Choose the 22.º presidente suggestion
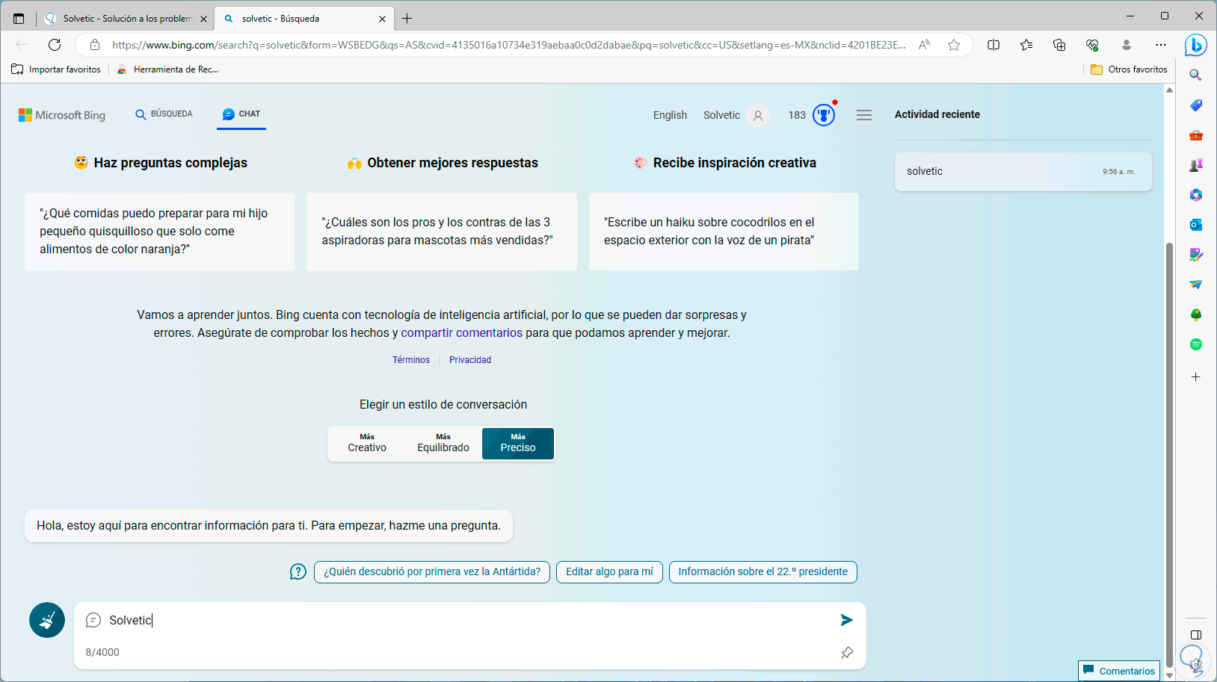Viewport: 1217px width, 682px height. (x=762, y=571)
